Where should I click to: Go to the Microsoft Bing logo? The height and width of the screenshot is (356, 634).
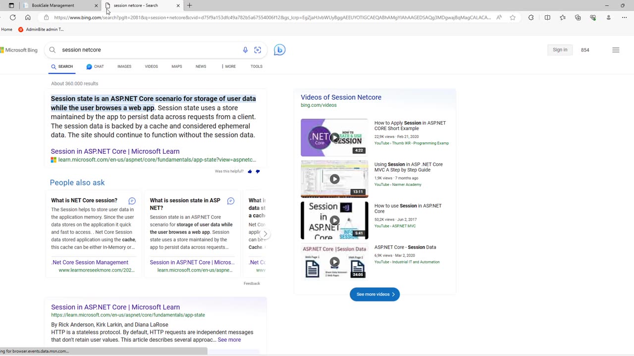[x=19, y=50]
